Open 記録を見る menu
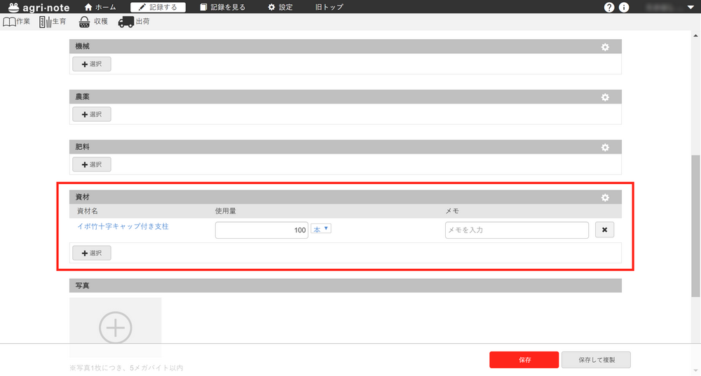This screenshot has width=701, height=376. click(223, 7)
